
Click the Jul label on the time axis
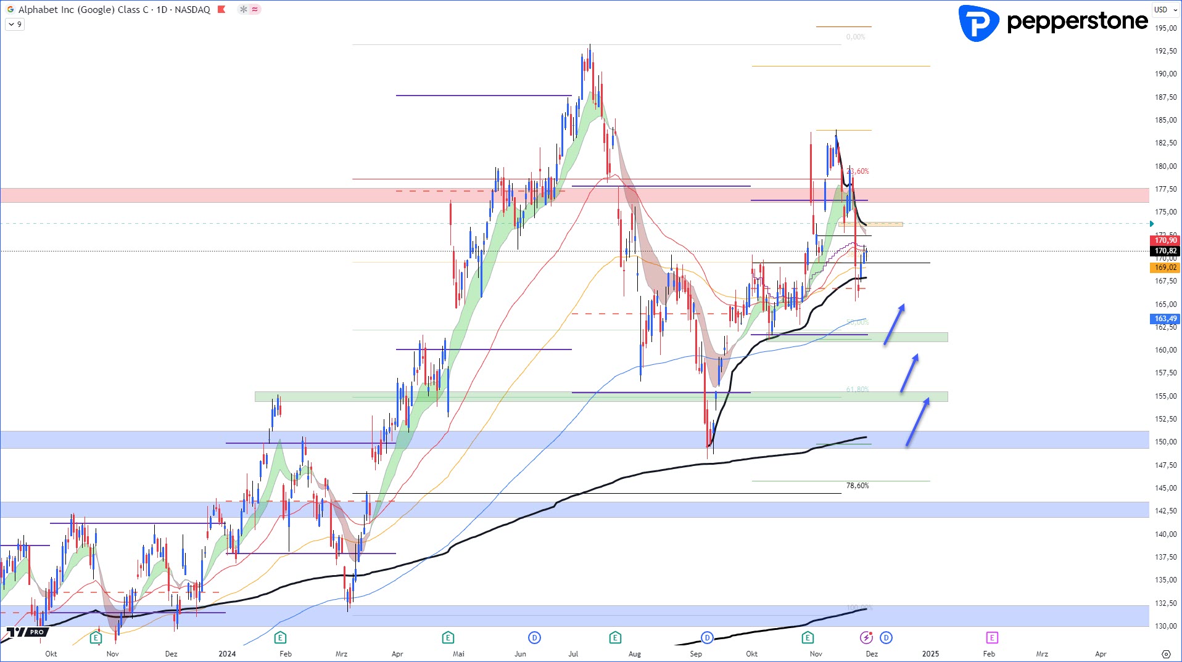click(573, 654)
